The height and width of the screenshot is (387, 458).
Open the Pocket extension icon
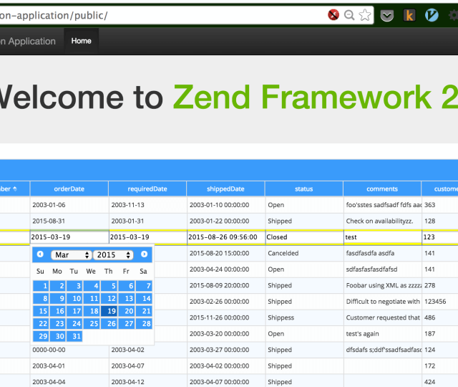coord(387,16)
